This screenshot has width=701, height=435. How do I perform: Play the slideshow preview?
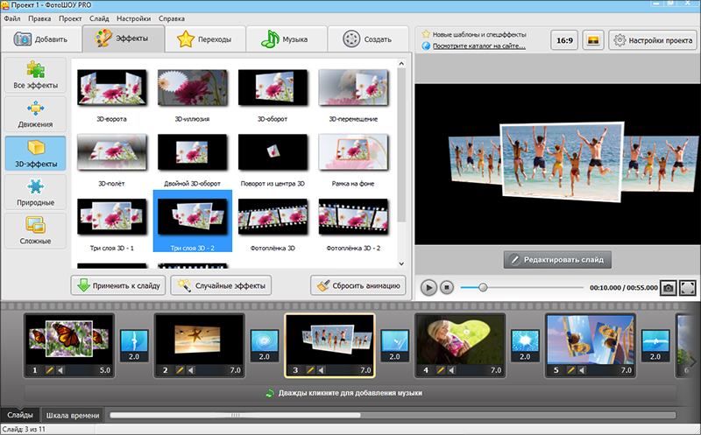tap(428, 288)
